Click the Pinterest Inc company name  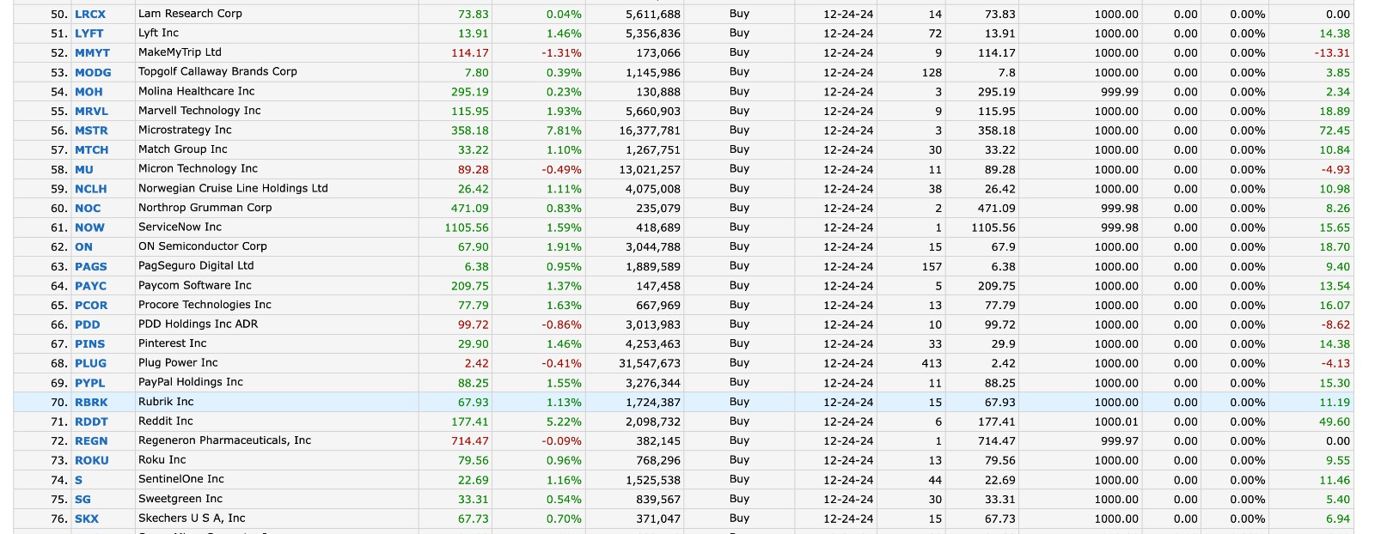click(172, 343)
